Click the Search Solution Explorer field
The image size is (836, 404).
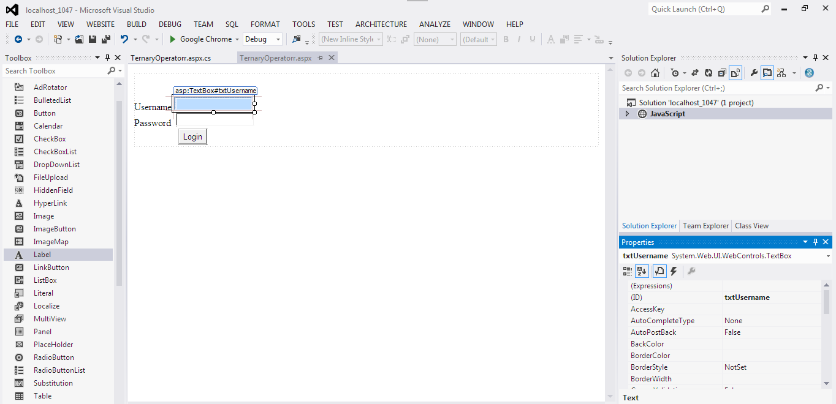[717, 88]
